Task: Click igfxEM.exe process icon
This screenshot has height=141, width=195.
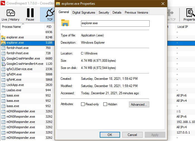Action: pos(3,75)
